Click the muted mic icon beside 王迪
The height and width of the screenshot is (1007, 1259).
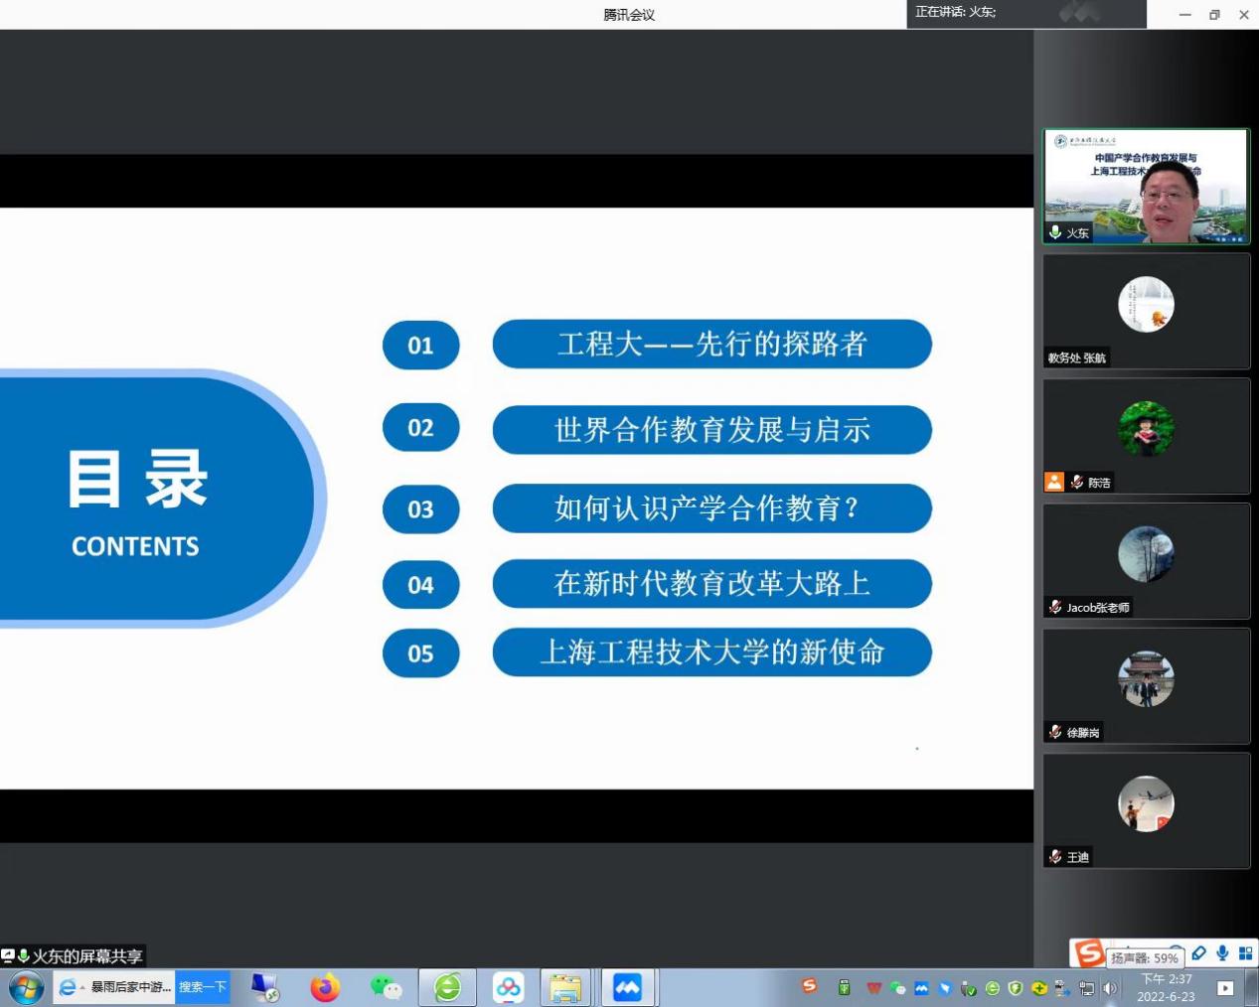coord(1055,857)
